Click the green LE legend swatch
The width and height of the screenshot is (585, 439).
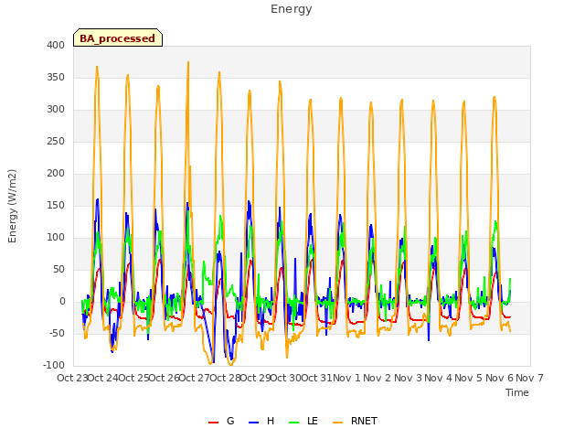tap(294, 423)
